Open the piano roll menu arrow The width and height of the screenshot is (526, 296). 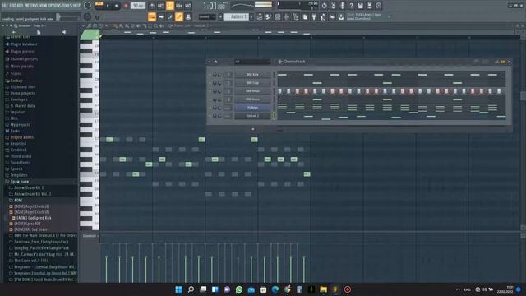tap(83, 25)
